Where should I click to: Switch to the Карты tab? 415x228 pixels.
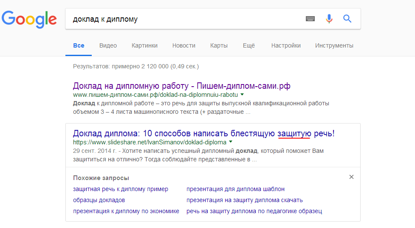click(219, 46)
